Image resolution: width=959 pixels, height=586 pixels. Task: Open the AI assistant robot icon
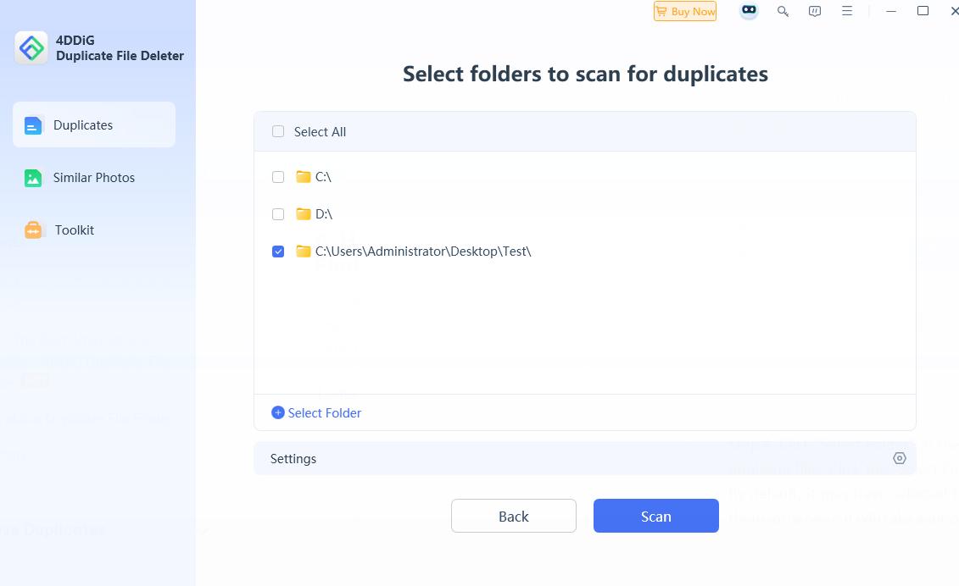tap(749, 11)
